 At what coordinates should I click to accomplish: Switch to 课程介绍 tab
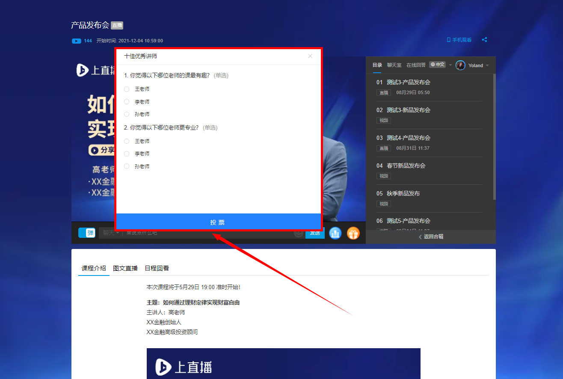94,268
